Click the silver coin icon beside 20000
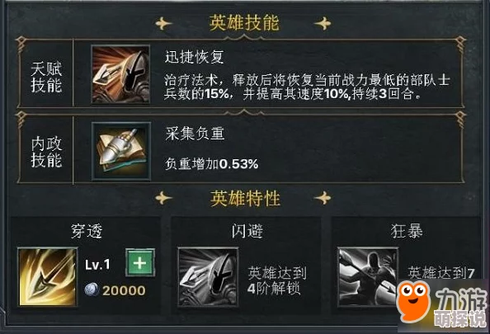This screenshot has width=490, height=334. tap(92, 290)
